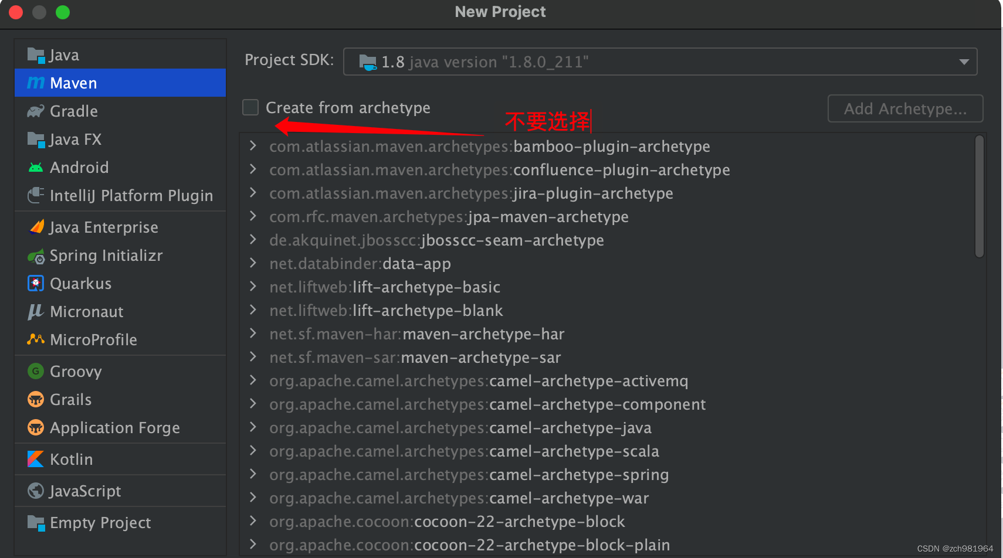
Task: Select Gradle project type
Action: click(120, 111)
